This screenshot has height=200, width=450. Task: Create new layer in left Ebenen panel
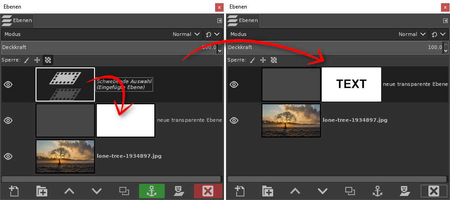[14, 191]
